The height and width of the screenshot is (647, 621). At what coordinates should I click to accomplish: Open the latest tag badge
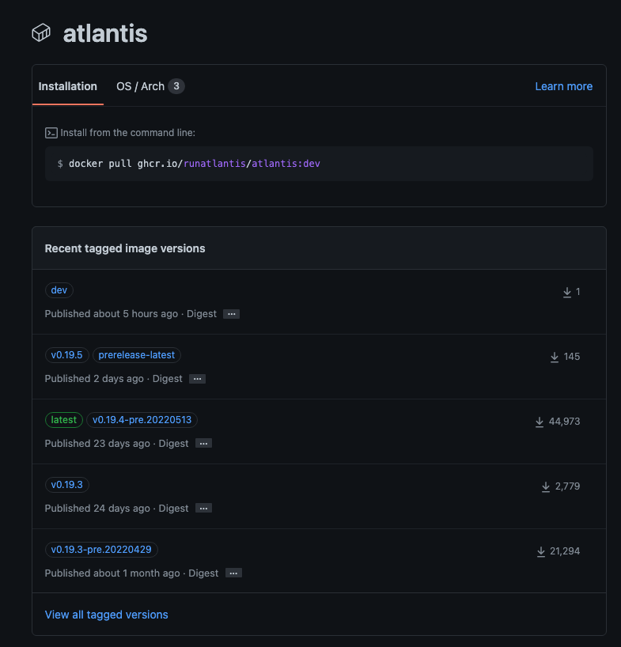coord(63,419)
